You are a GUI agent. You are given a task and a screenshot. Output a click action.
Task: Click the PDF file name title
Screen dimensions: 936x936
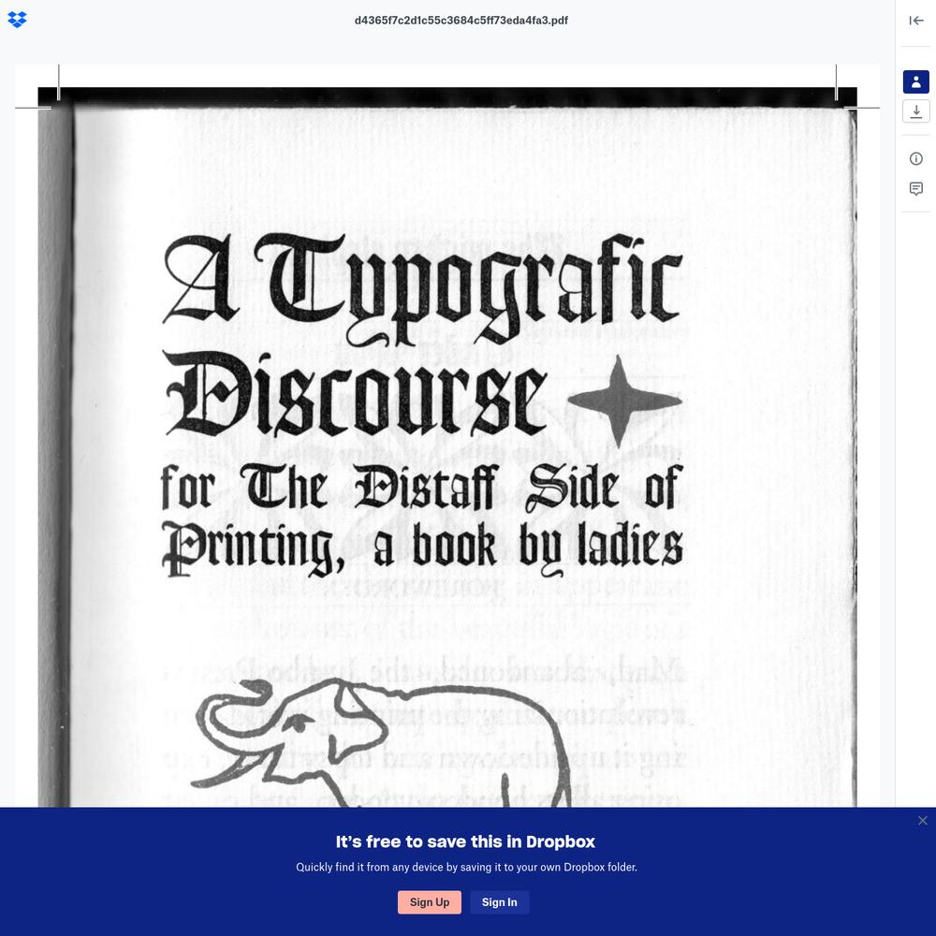tap(461, 21)
